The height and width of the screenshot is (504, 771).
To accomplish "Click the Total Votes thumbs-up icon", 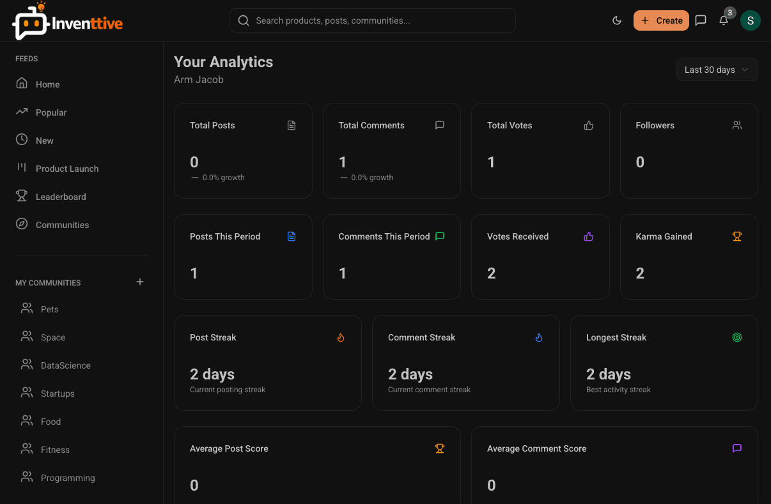I will pos(589,125).
